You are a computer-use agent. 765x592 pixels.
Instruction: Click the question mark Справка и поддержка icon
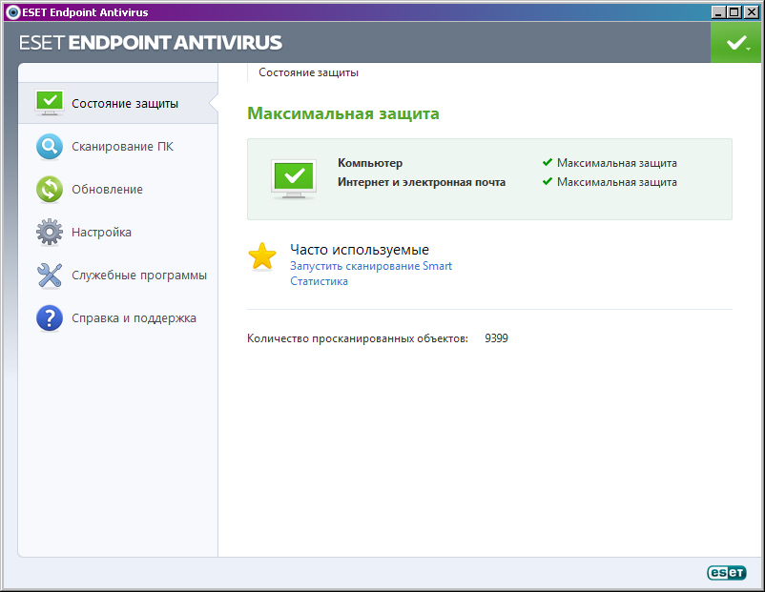pos(50,318)
